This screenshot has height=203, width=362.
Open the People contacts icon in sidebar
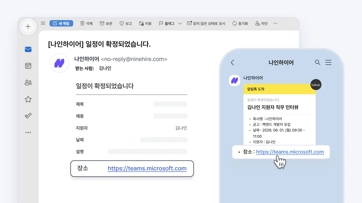point(28,83)
